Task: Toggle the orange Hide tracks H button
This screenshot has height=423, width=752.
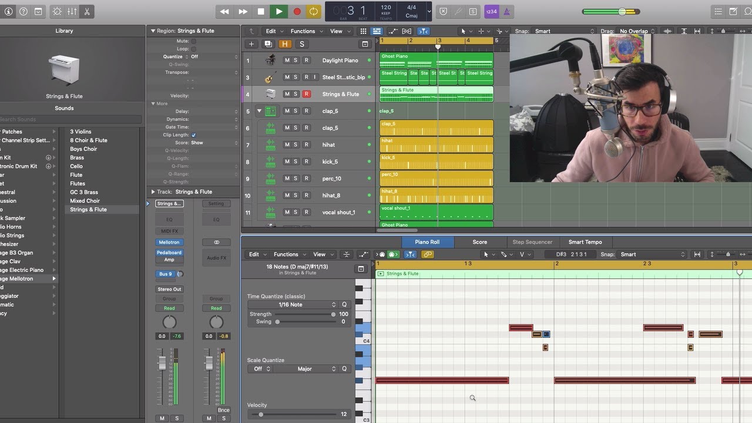Action: (285, 44)
